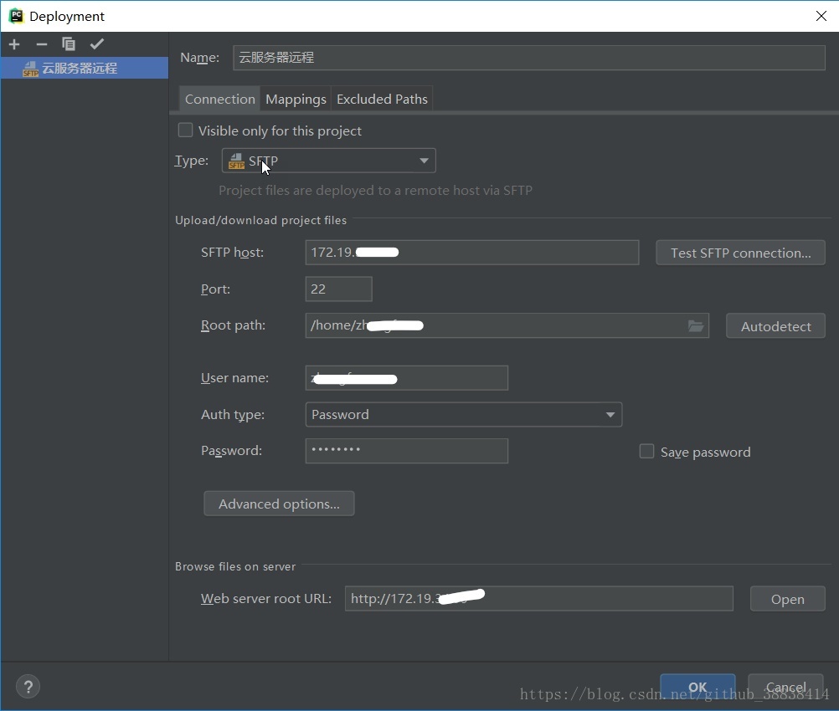Screen dimensions: 839x711
Task: Browse root path with folder icon
Action: click(695, 325)
